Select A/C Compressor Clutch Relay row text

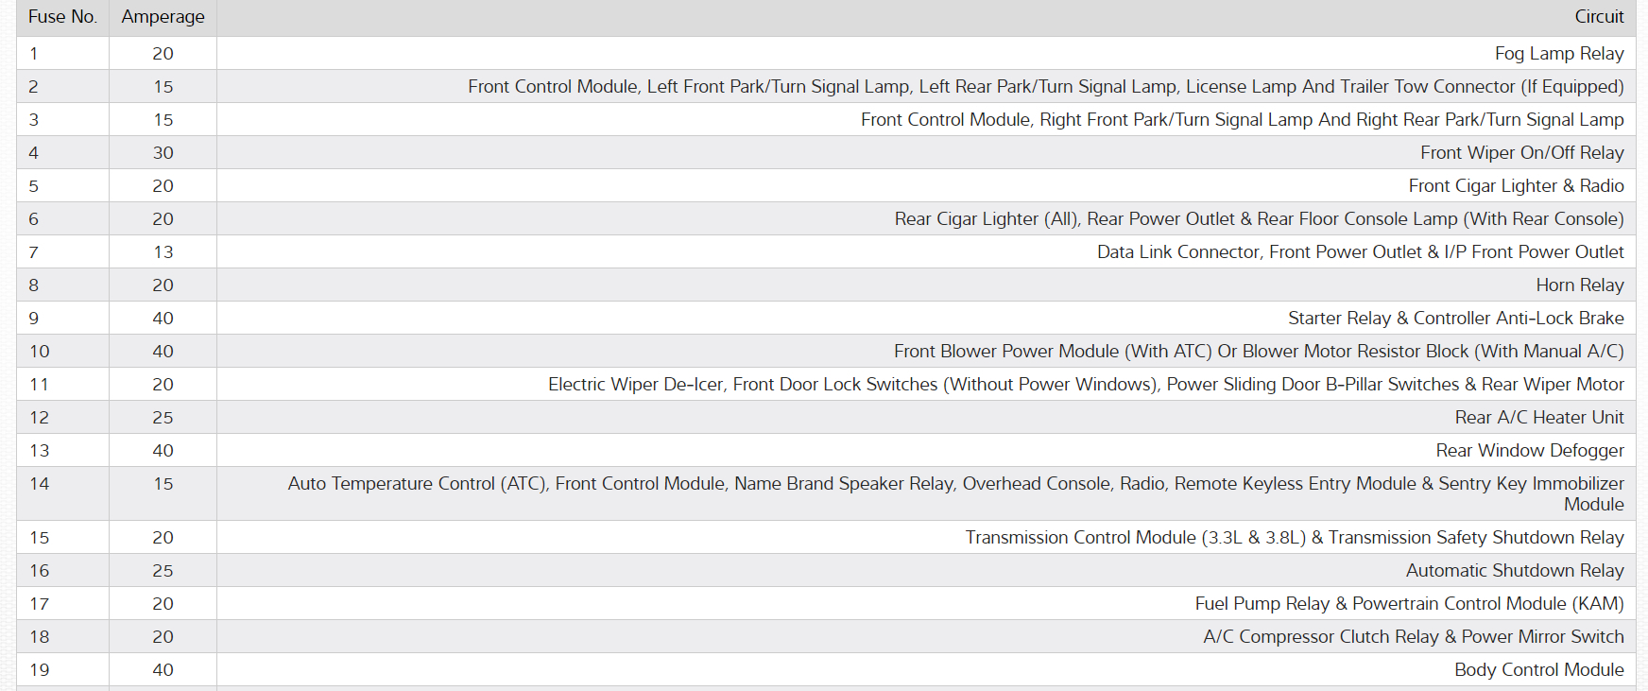(x=1413, y=637)
